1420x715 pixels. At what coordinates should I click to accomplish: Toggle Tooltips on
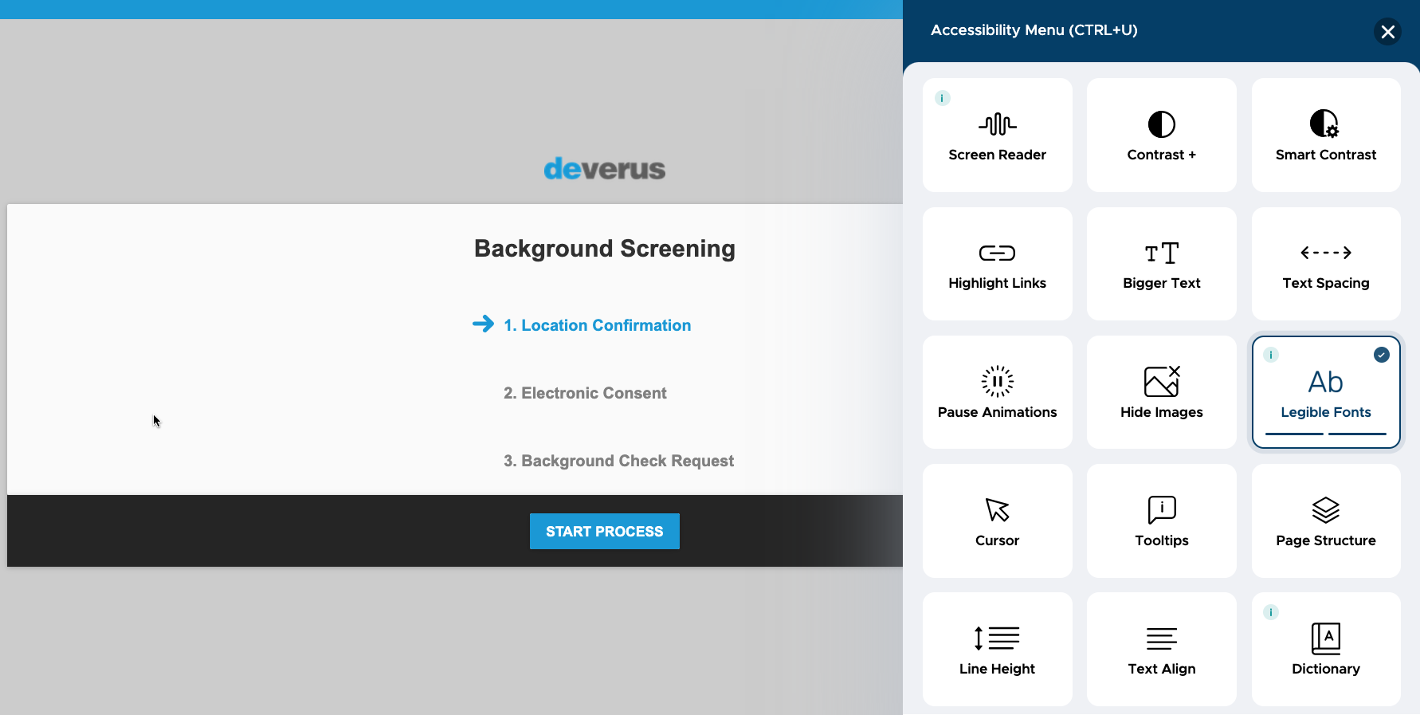click(1161, 521)
